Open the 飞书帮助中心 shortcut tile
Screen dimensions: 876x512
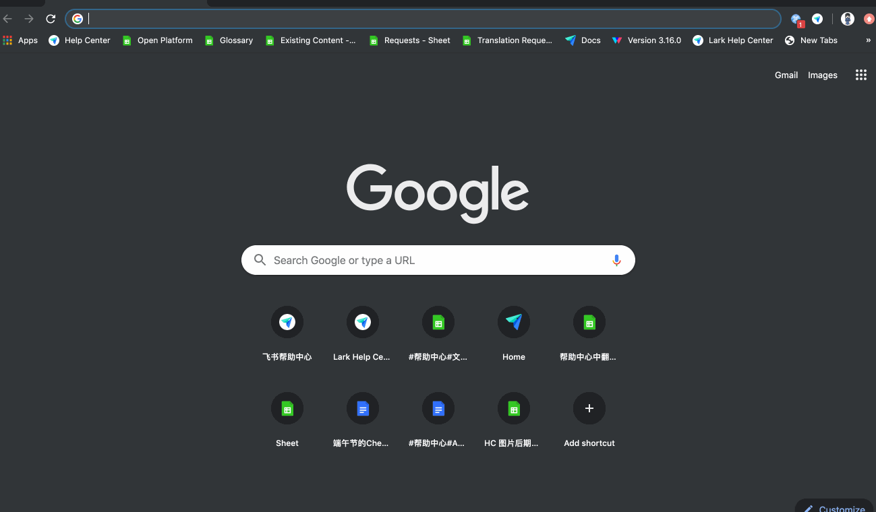(287, 323)
